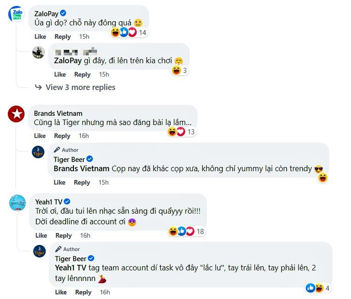351x299 pixels.
Task: Click Tiger Beer avatar replying to Yeah1 TV
Action: tap(39, 251)
